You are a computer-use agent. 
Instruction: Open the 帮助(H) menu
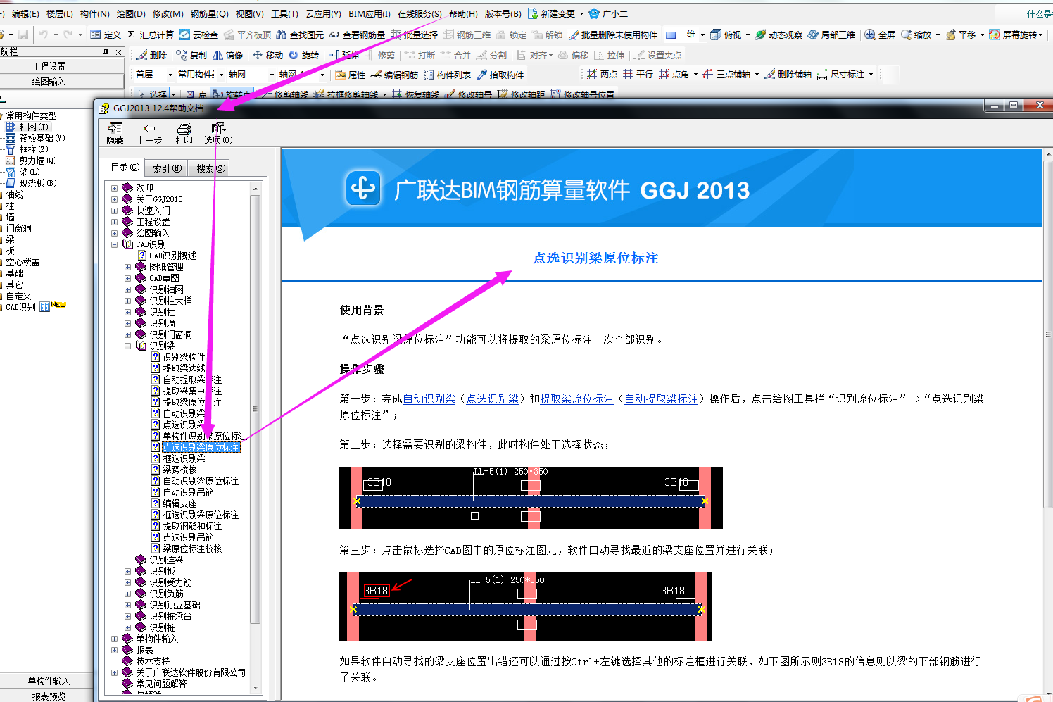point(463,13)
